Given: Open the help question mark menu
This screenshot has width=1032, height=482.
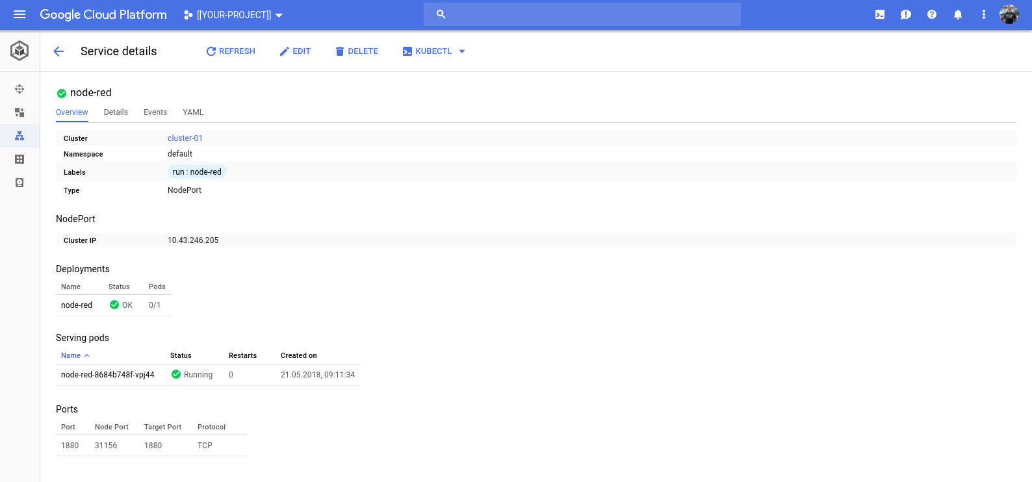Looking at the screenshot, I should coord(932,14).
